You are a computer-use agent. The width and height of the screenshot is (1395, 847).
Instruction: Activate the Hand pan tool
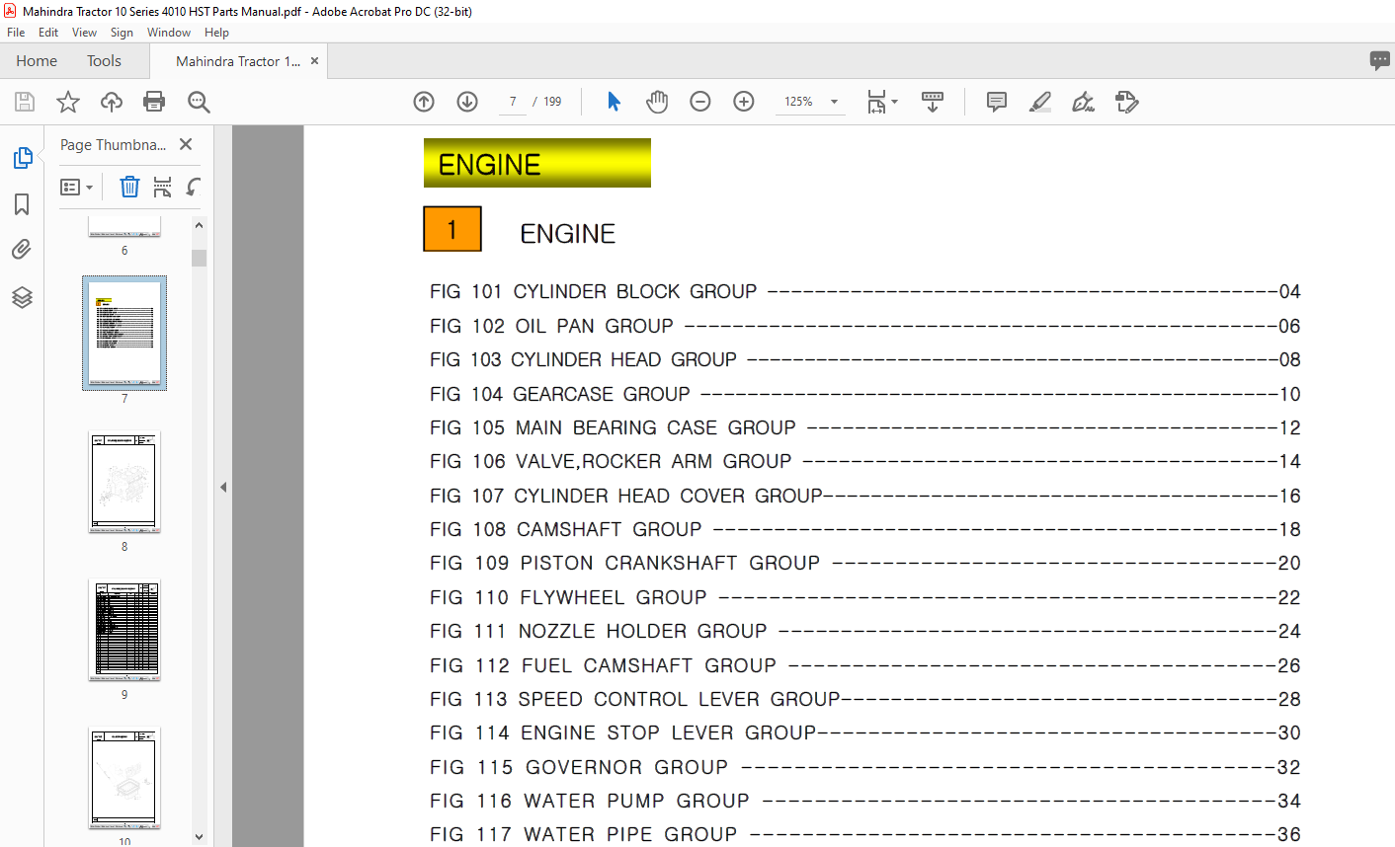(x=657, y=102)
